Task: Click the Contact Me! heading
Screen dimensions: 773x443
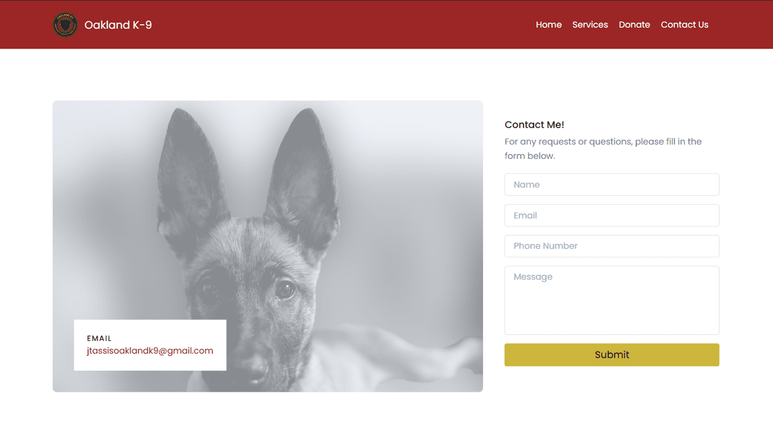Action: click(534, 125)
